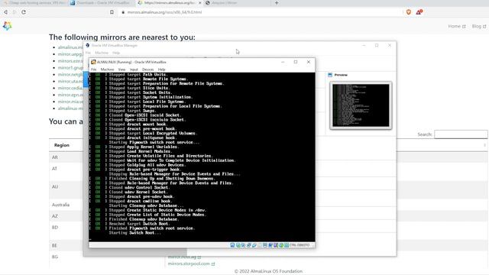Viewport: 489px width, 275px height.
Task: Click the VM console black screen
Action: coord(202,157)
